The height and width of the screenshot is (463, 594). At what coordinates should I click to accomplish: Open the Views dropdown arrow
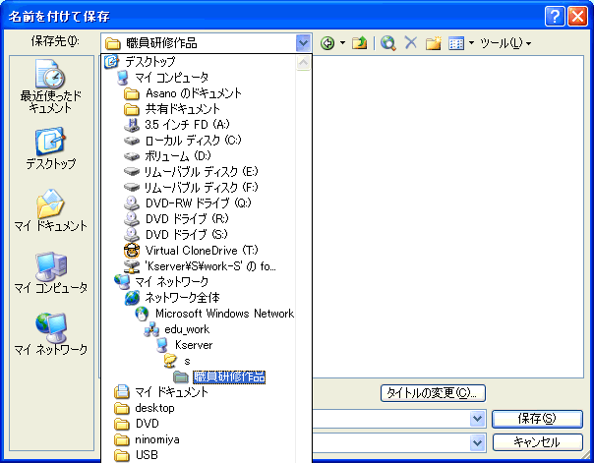(x=472, y=43)
